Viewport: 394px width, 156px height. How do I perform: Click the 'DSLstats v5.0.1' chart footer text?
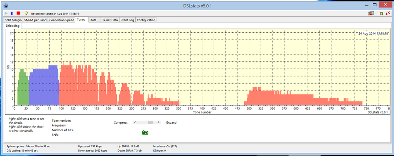pos(378,113)
